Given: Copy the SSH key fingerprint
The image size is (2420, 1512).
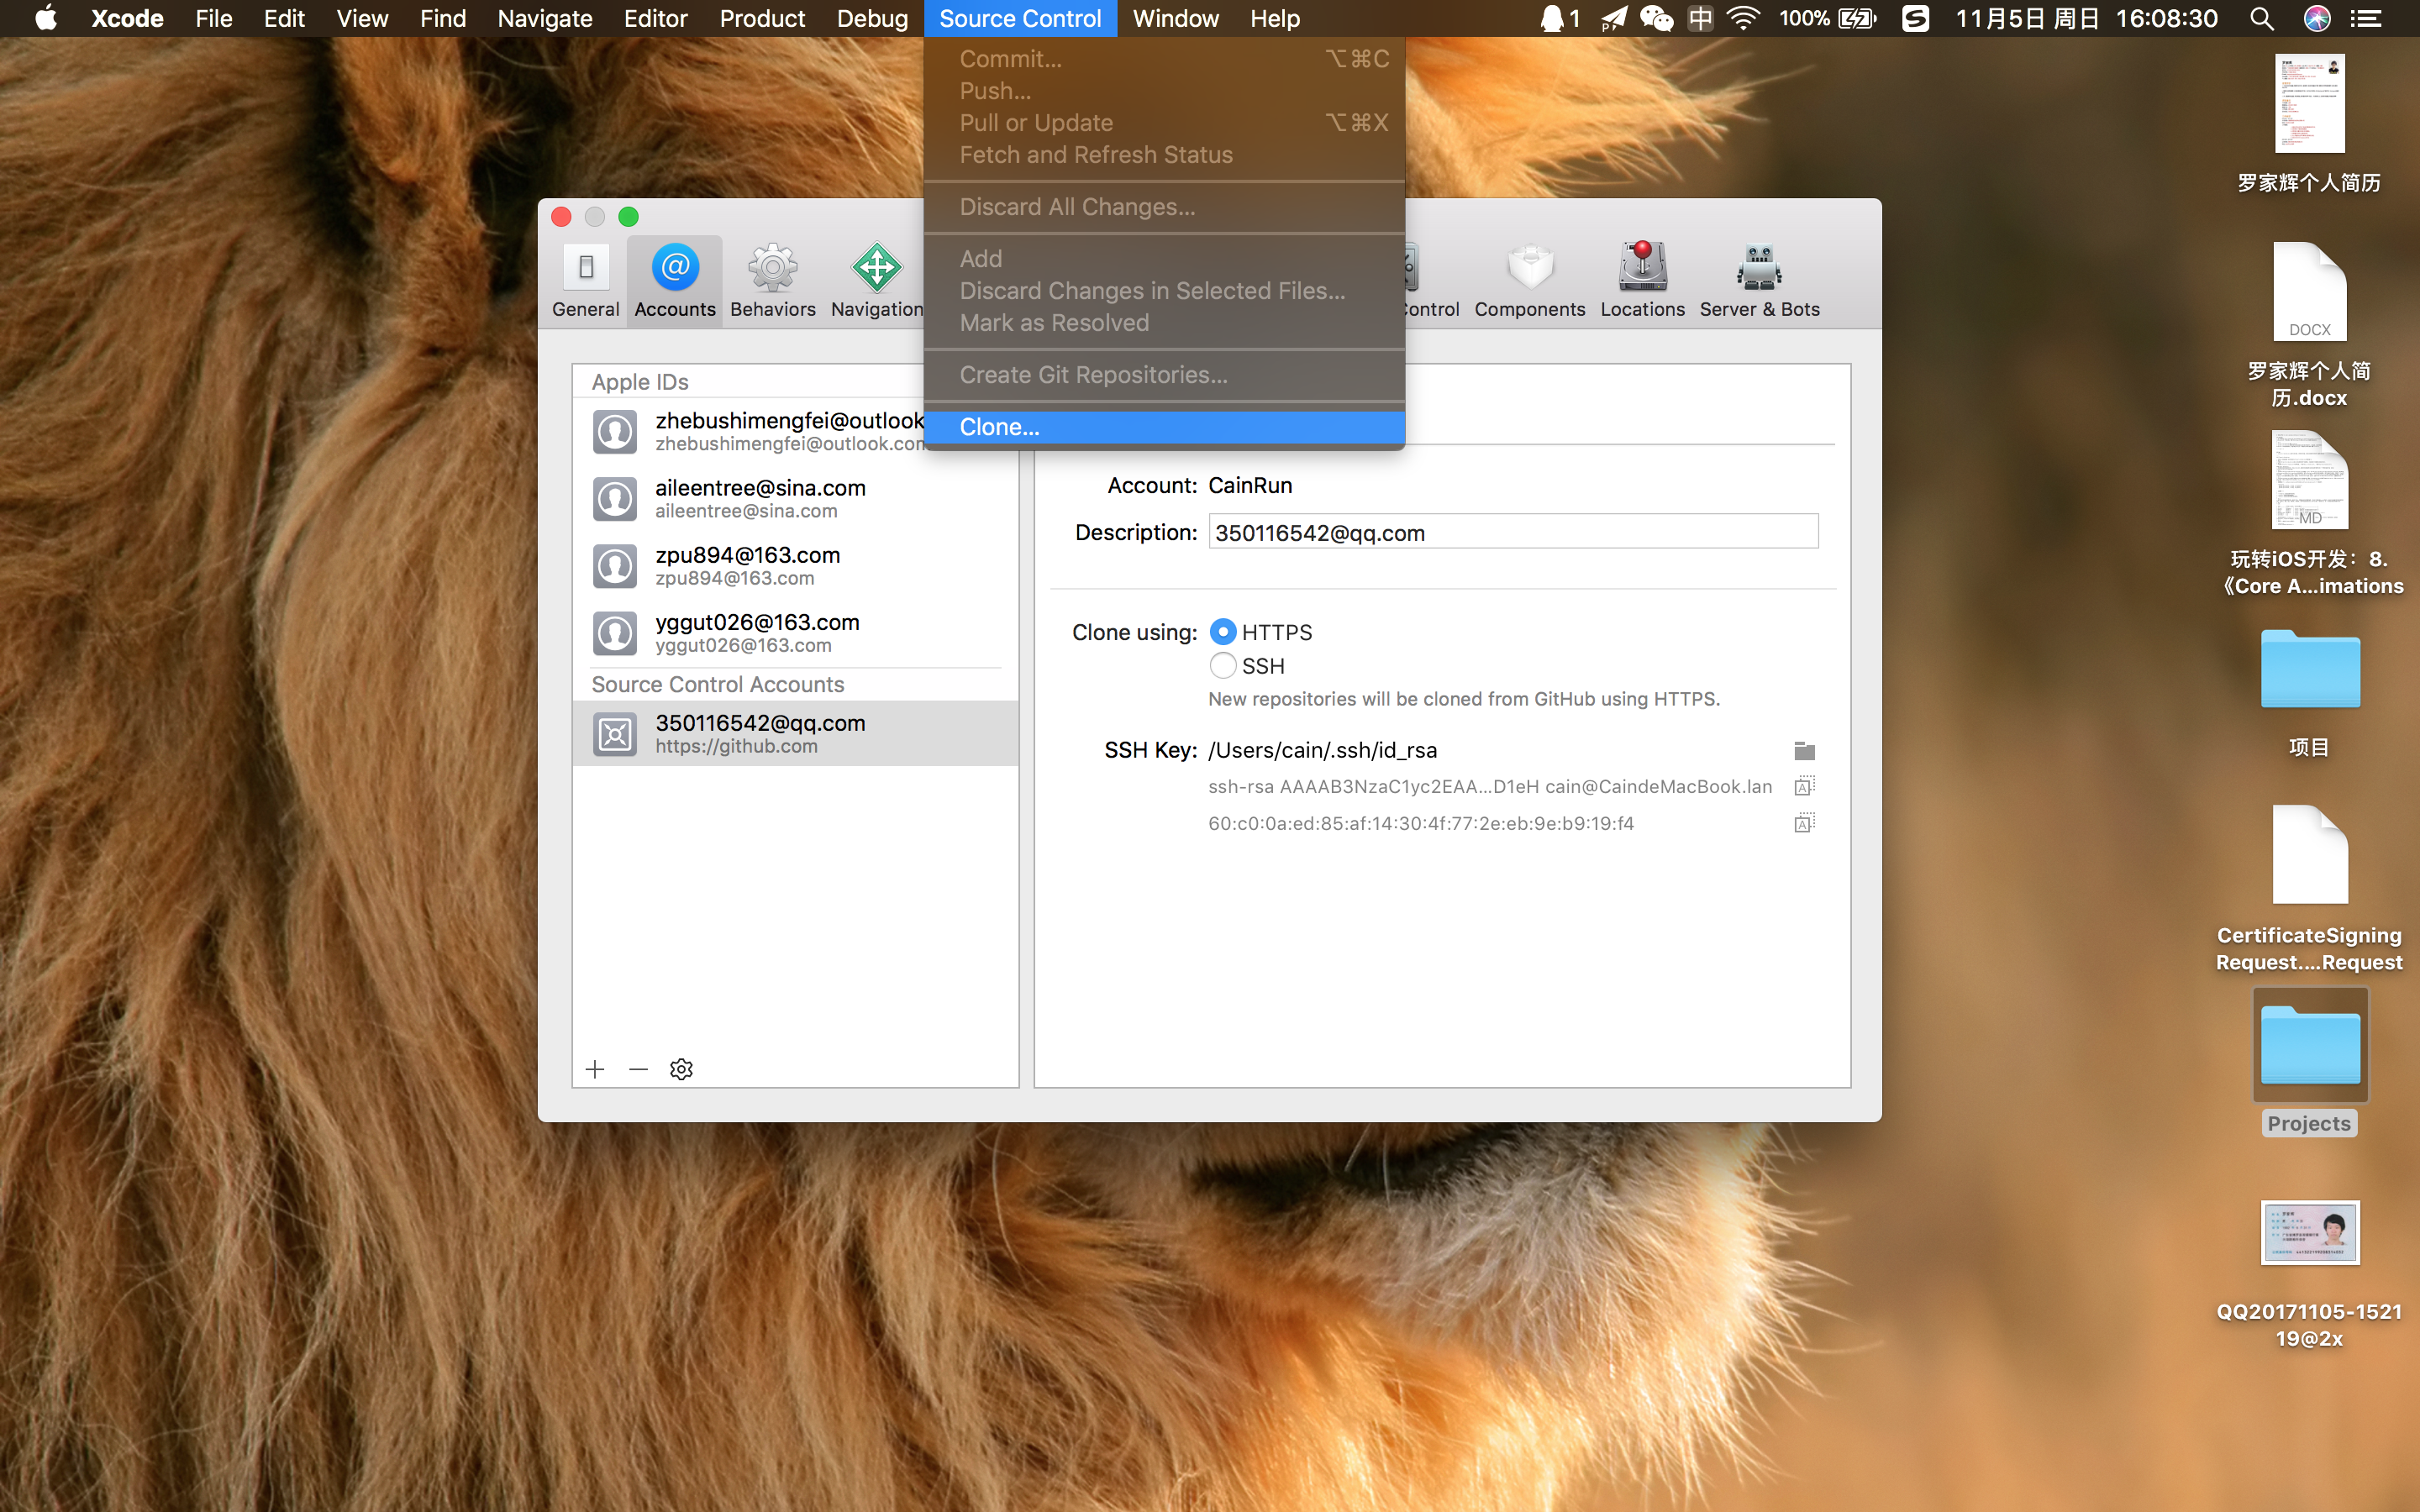Looking at the screenshot, I should point(1804,823).
